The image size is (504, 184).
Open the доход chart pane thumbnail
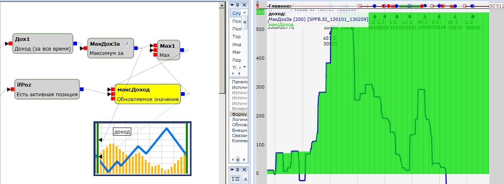tap(142, 149)
